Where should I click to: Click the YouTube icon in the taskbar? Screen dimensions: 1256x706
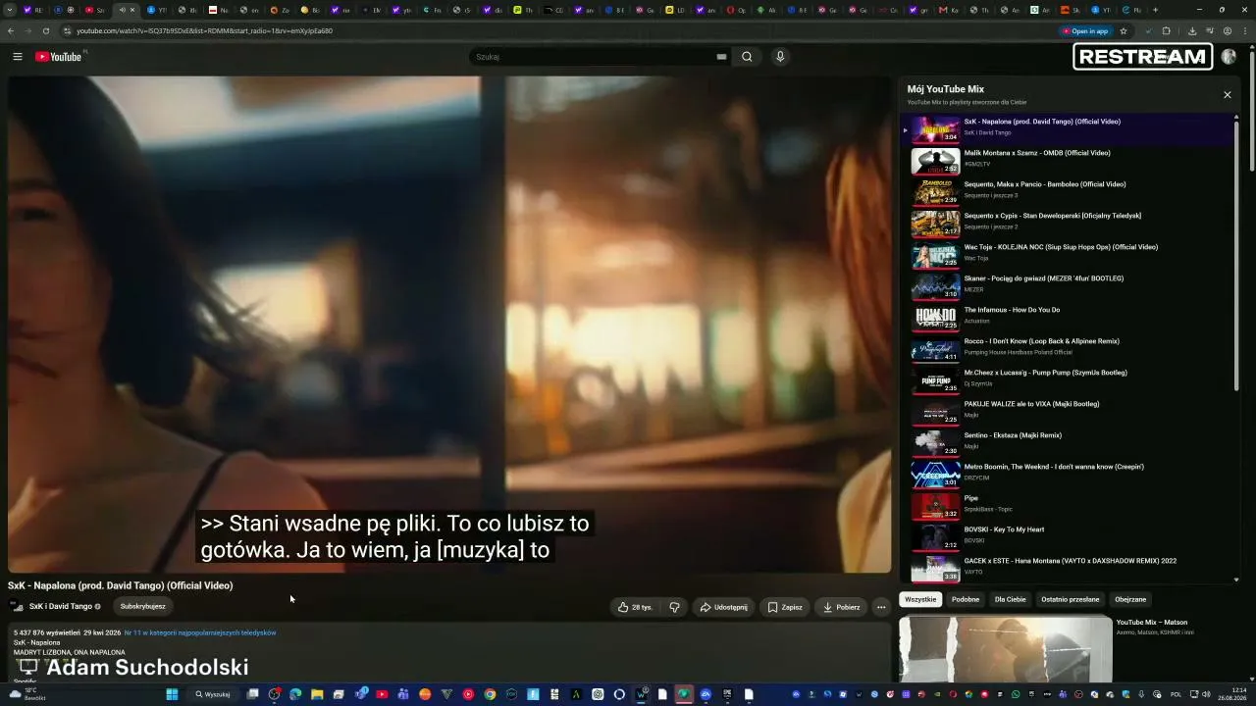point(382,694)
